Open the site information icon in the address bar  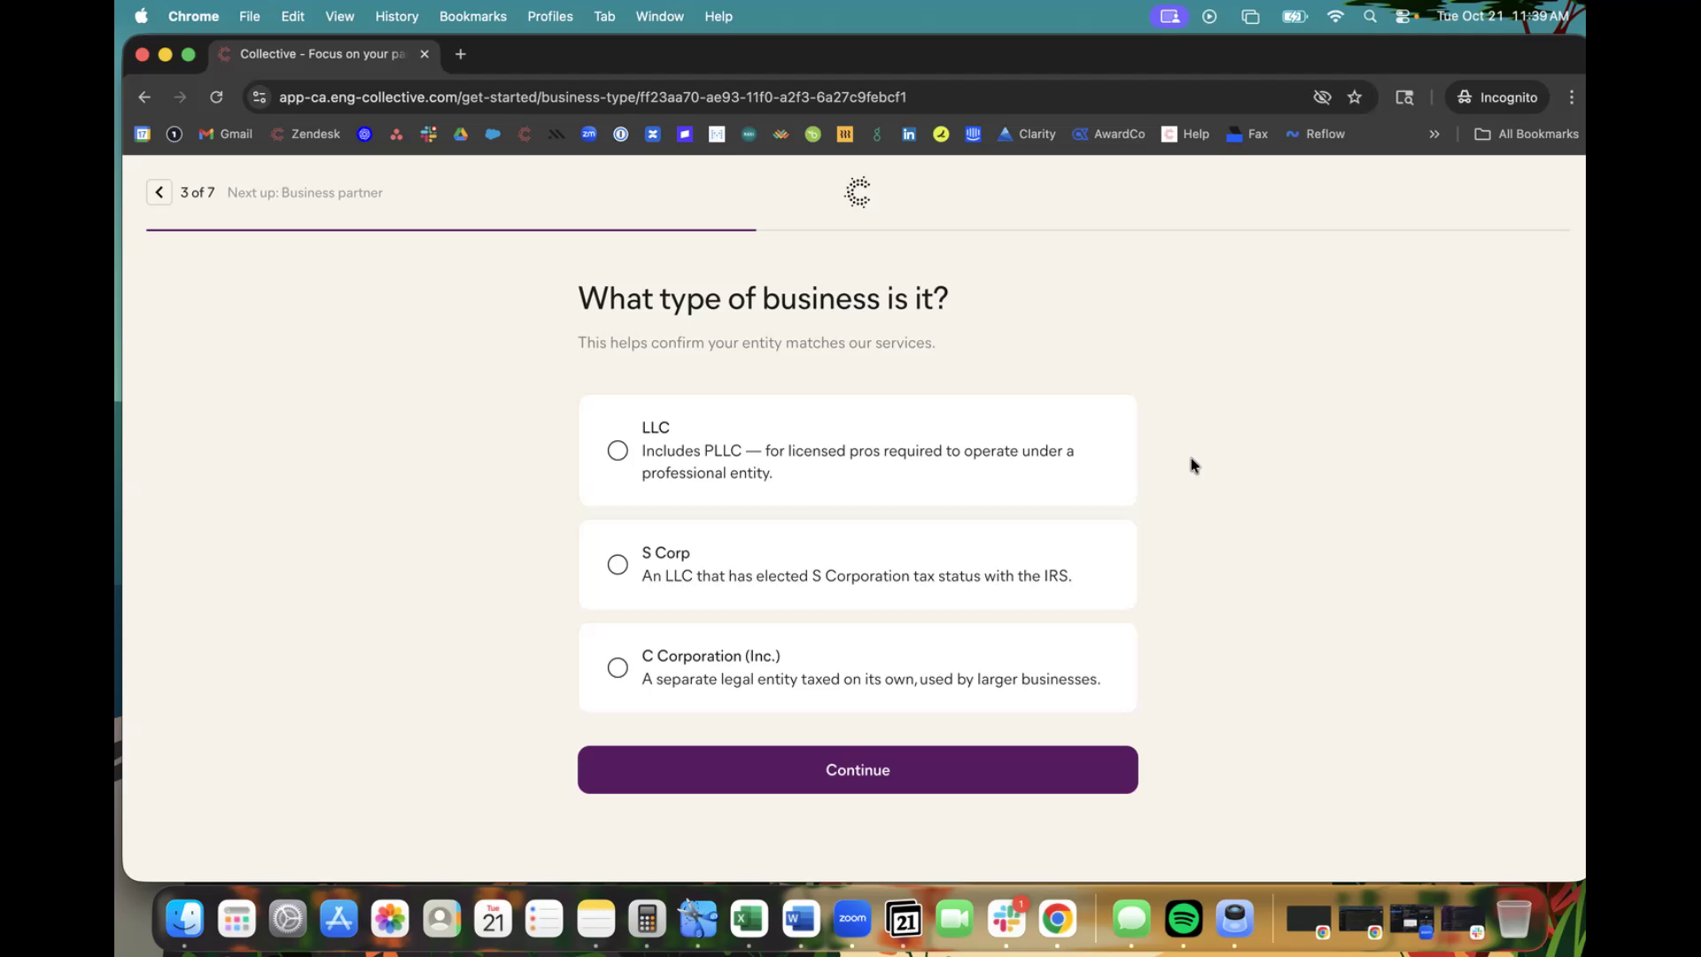(259, 97)
